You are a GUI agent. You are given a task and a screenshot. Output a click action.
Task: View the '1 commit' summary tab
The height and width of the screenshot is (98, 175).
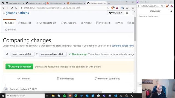pos(24,79)
